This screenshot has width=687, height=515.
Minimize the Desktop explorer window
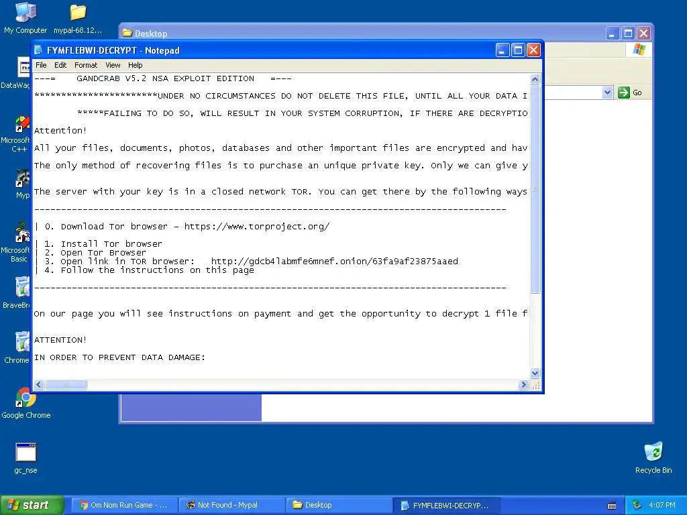pos(613,34)
